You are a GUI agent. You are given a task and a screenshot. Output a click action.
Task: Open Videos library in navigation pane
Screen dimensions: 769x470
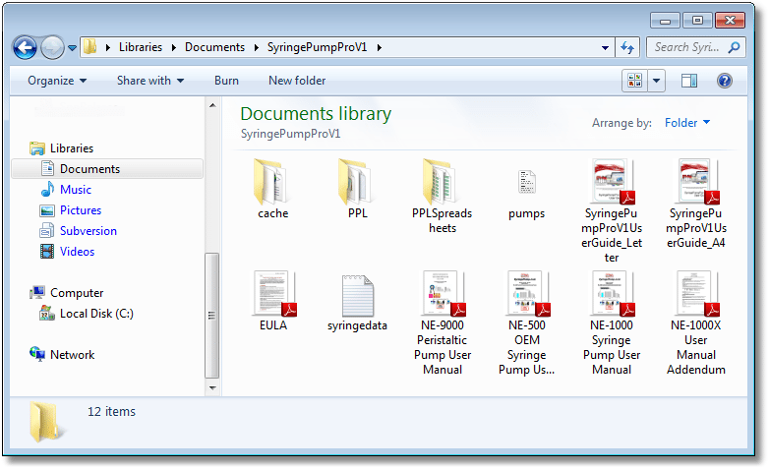(77, 251)
